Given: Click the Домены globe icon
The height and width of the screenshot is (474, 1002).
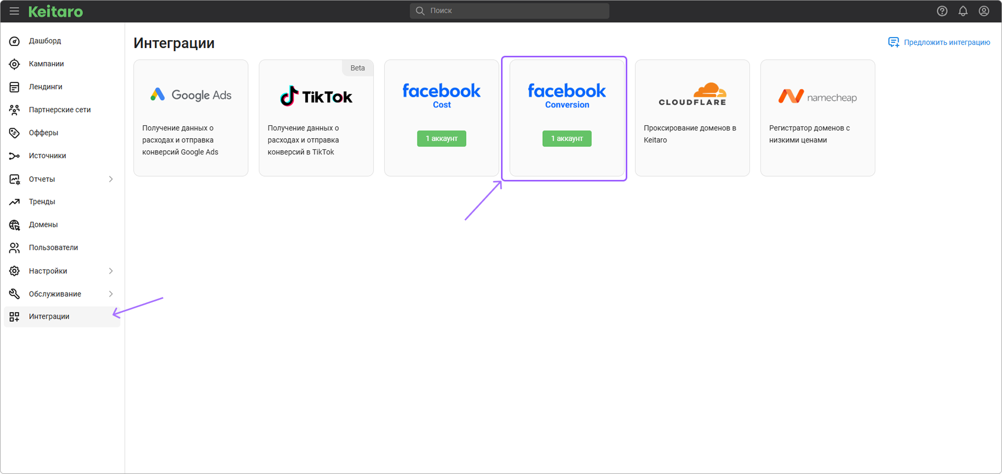Looking at the screenshot, I should (15, 225).
